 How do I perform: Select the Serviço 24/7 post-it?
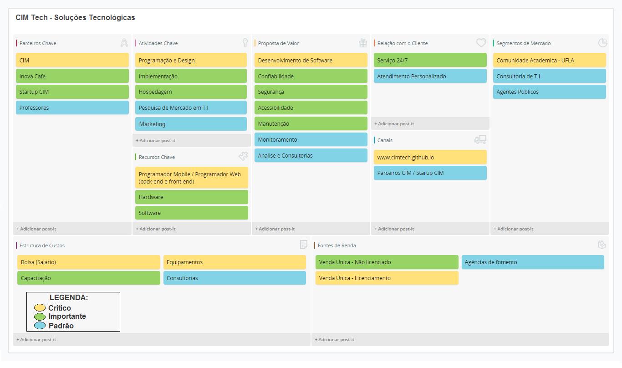point(430,60)
